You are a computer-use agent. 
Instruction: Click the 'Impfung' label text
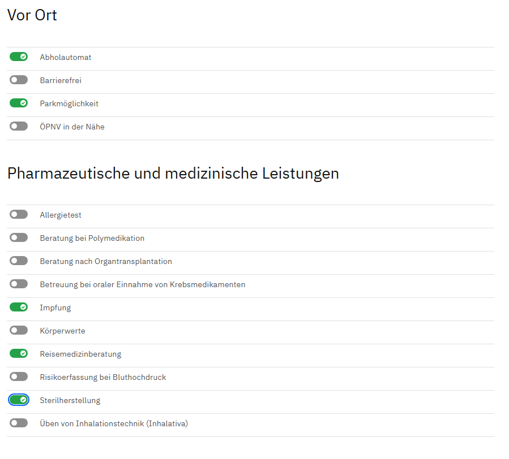pyautogui.click(x=55, y=308)
